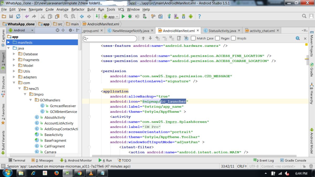The height and width of the screenshot is (177, 315).
Task: Toggle Regex checkbox
Action: pyautogui.click(x=217, y=38)
